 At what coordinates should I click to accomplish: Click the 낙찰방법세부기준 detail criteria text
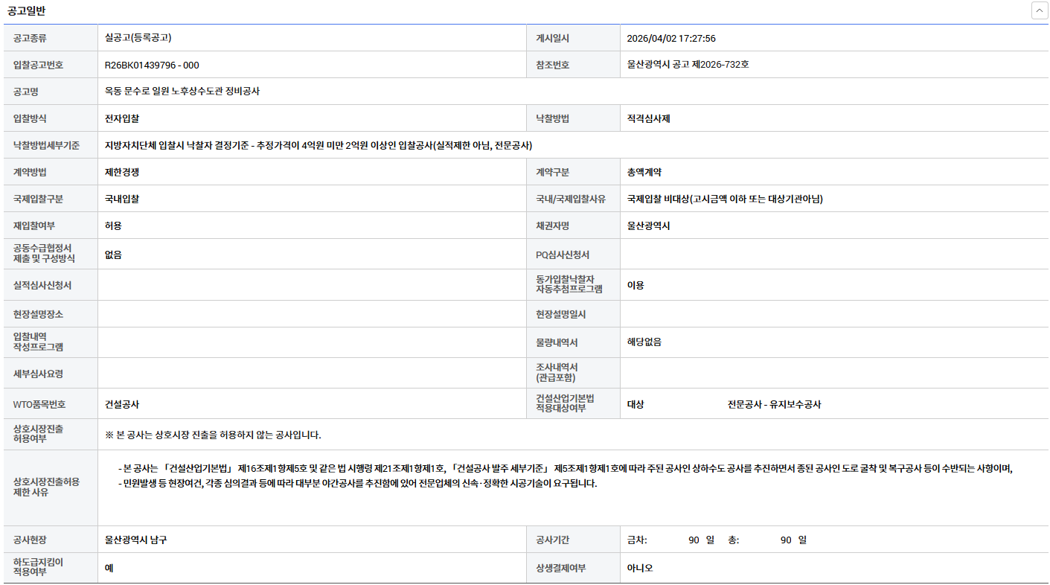[x=318, y=145]
